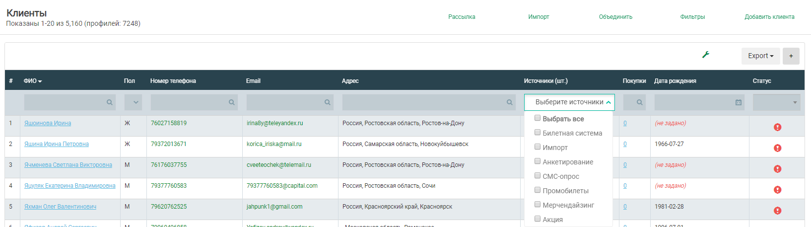This screenshot has width=811, height=227.
Task: Click the red status icon for Яхман Олег
Action: 777,211
